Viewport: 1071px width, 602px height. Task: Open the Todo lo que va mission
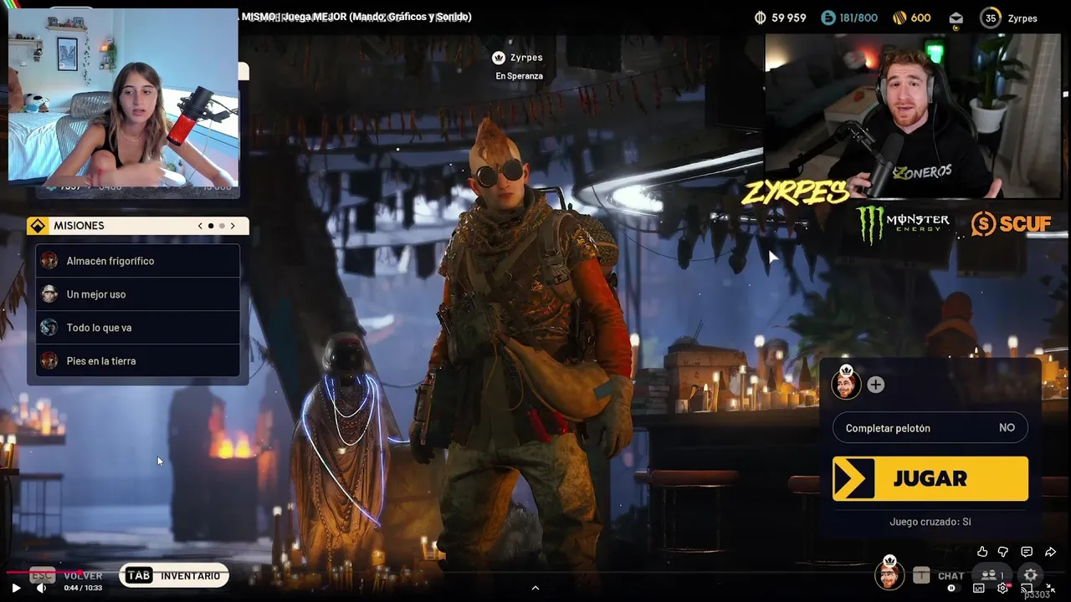[138, 328]
